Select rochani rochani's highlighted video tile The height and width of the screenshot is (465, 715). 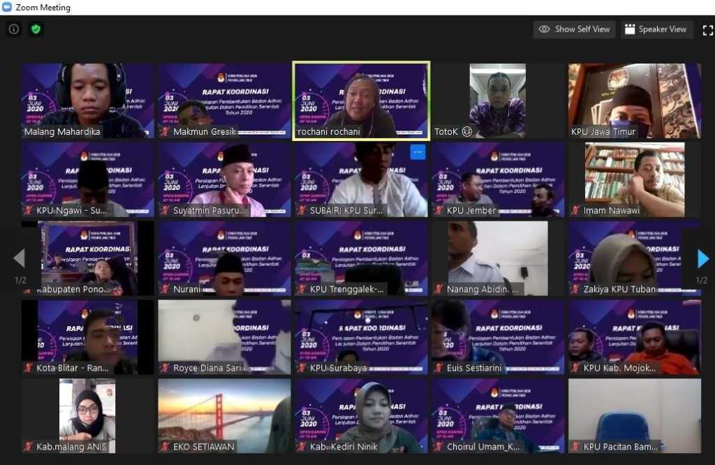(361, 100)
